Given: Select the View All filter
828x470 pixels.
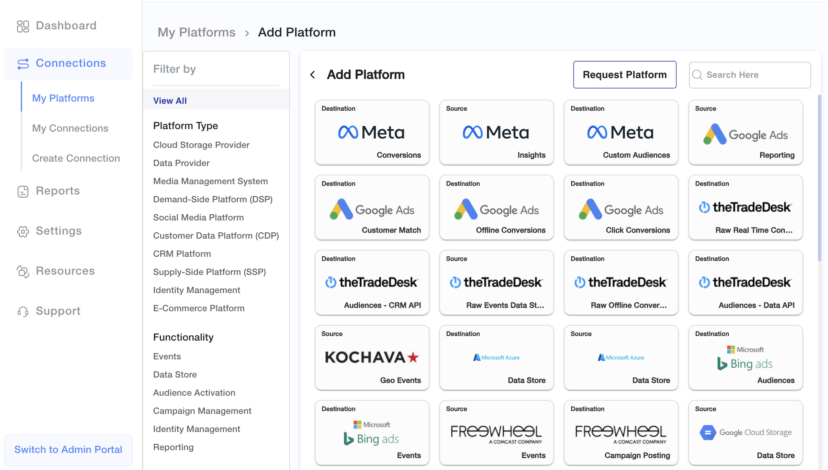Looking at the screenshot, I should point(170,101).
